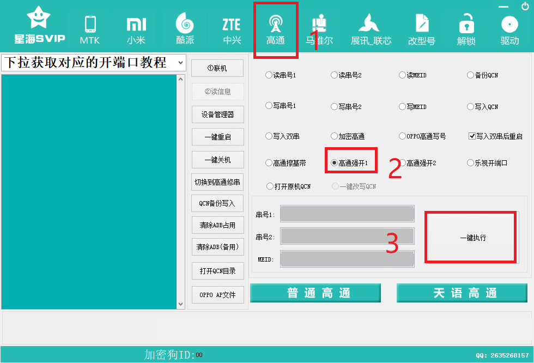The width and height of the screenshot is (534, 363).
Task: Click 清除ADB(备用) button
Action: pyautogui.click(x=217, y=247)
